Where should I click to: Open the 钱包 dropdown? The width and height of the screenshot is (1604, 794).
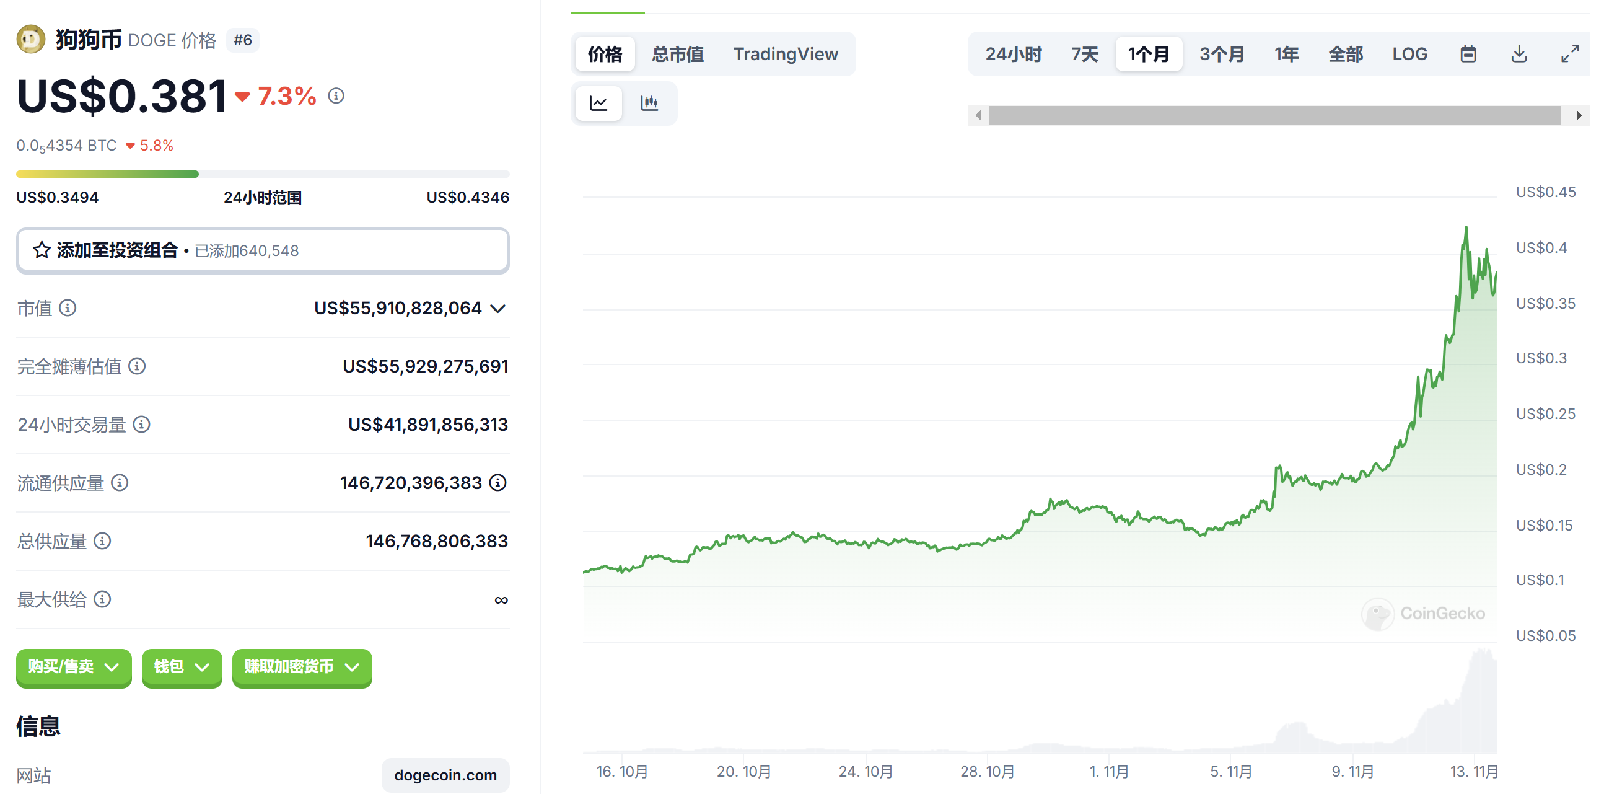[181, 667]
